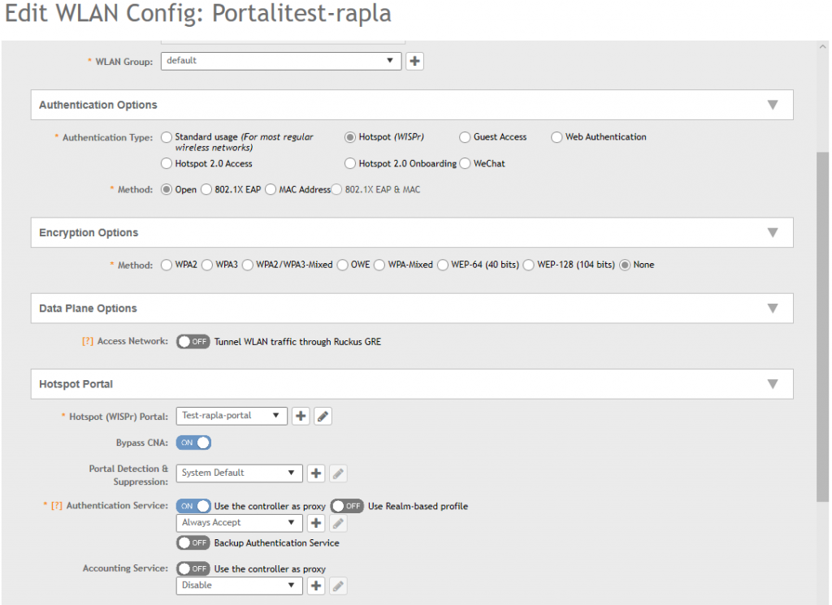The width and height of the screenshot is (832, 605).
Task: Open the Always Accept authentication dropdown
Action: [x=239, y=523]
